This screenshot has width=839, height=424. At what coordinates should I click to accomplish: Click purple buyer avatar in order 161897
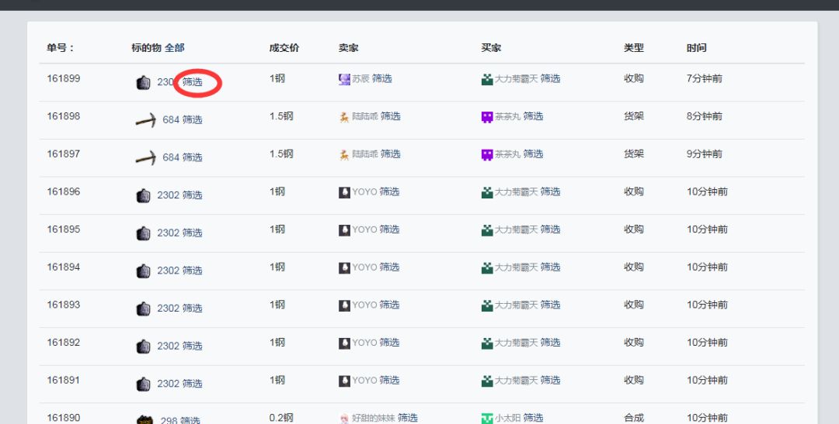click(487, 155)
